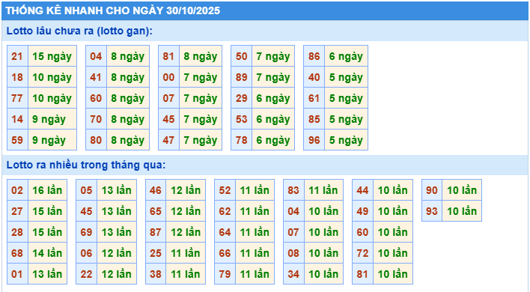Select lotto gan number 78
The image size is (530, 292).
tap(241, 140)
